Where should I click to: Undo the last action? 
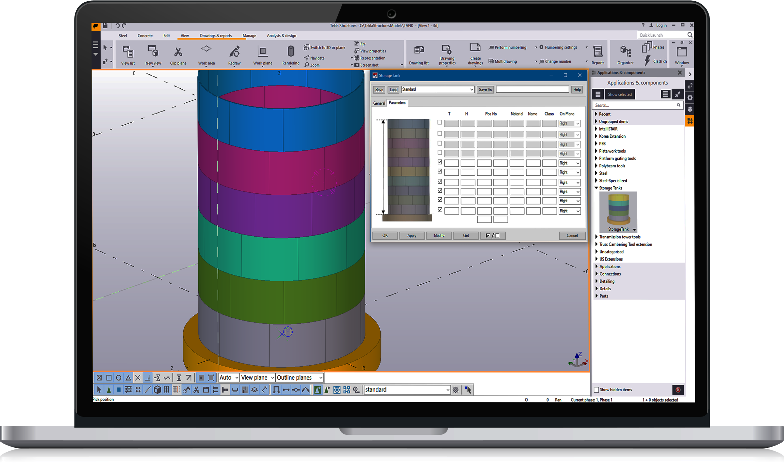(x=117, y=25)
